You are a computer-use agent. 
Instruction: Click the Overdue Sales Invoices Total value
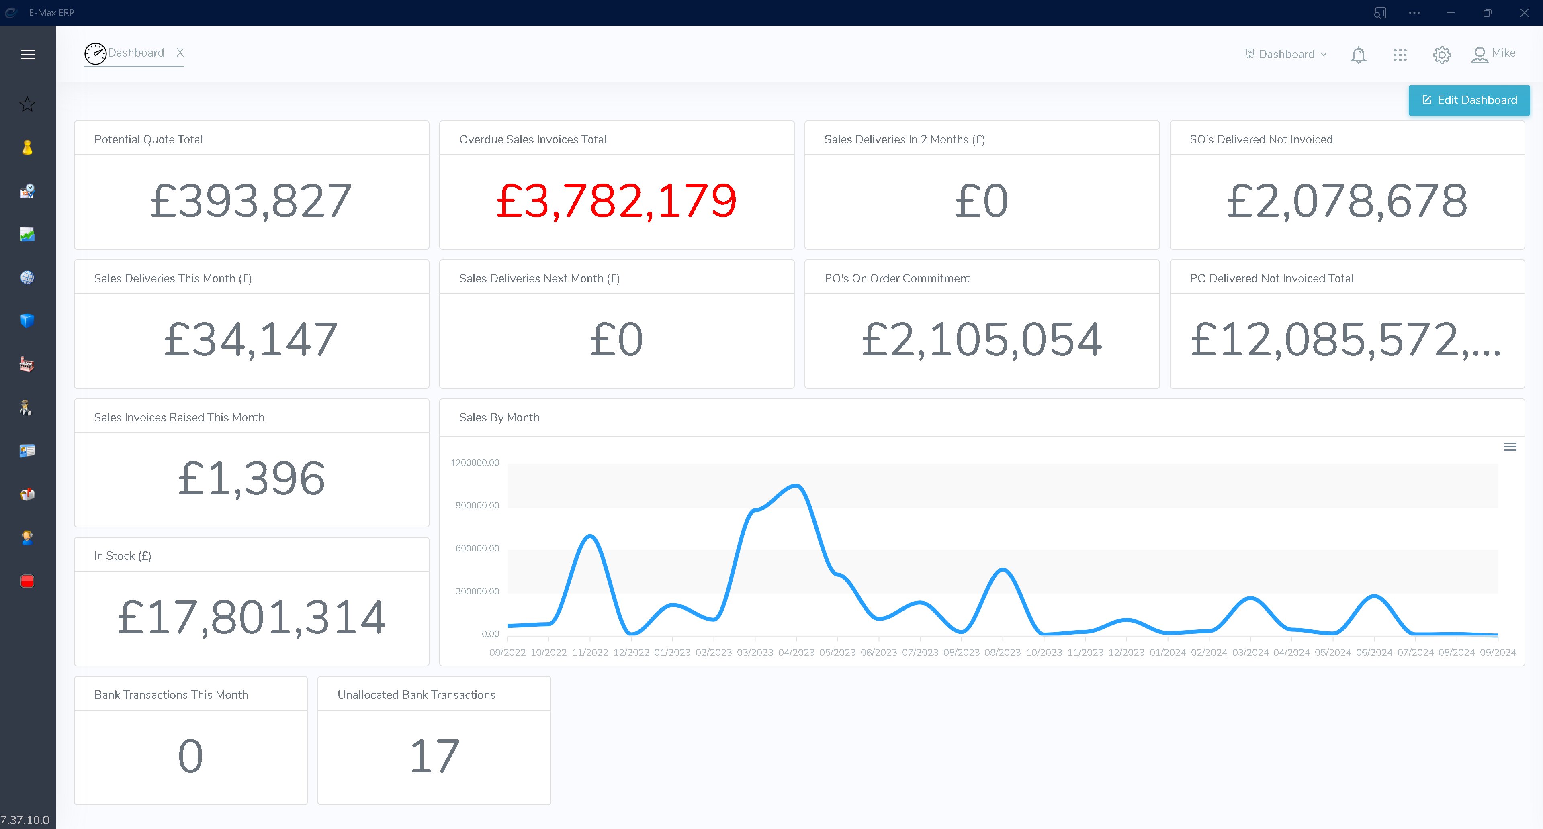click(x=616, y=201)
